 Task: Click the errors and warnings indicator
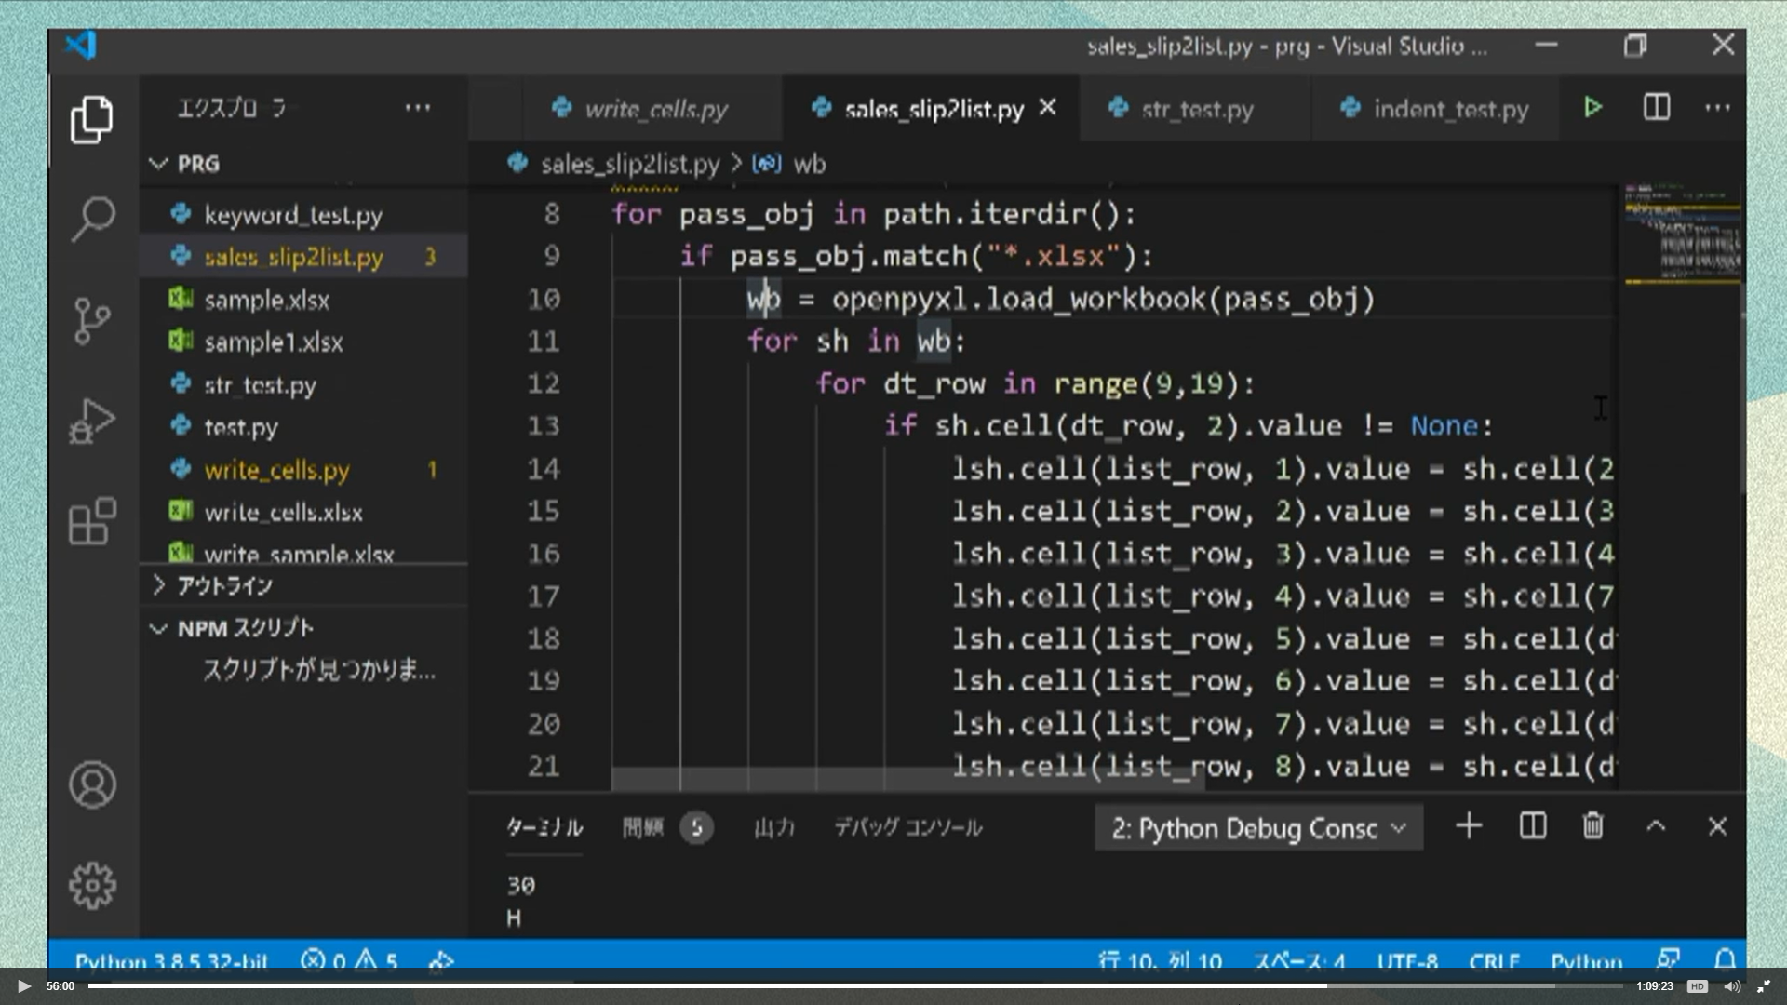[350, 959]
